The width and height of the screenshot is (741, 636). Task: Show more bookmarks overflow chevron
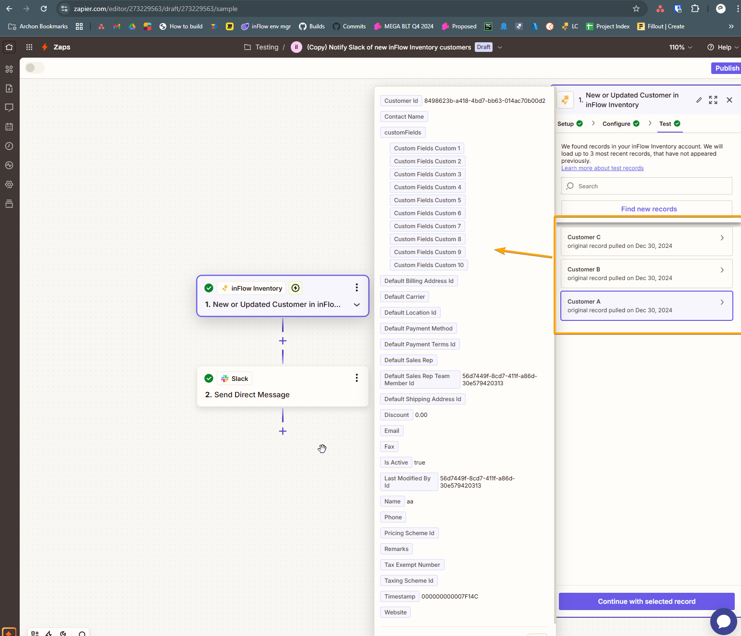click(731, 26)
